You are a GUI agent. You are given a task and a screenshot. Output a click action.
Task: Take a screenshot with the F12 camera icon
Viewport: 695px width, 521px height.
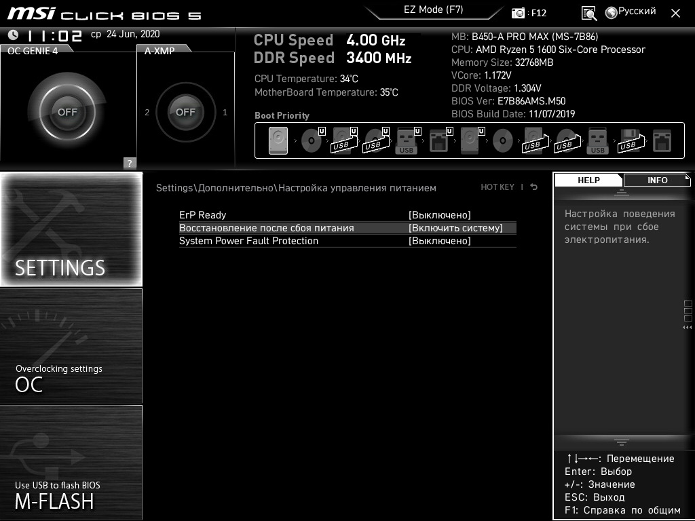click(x=518, y=14)
